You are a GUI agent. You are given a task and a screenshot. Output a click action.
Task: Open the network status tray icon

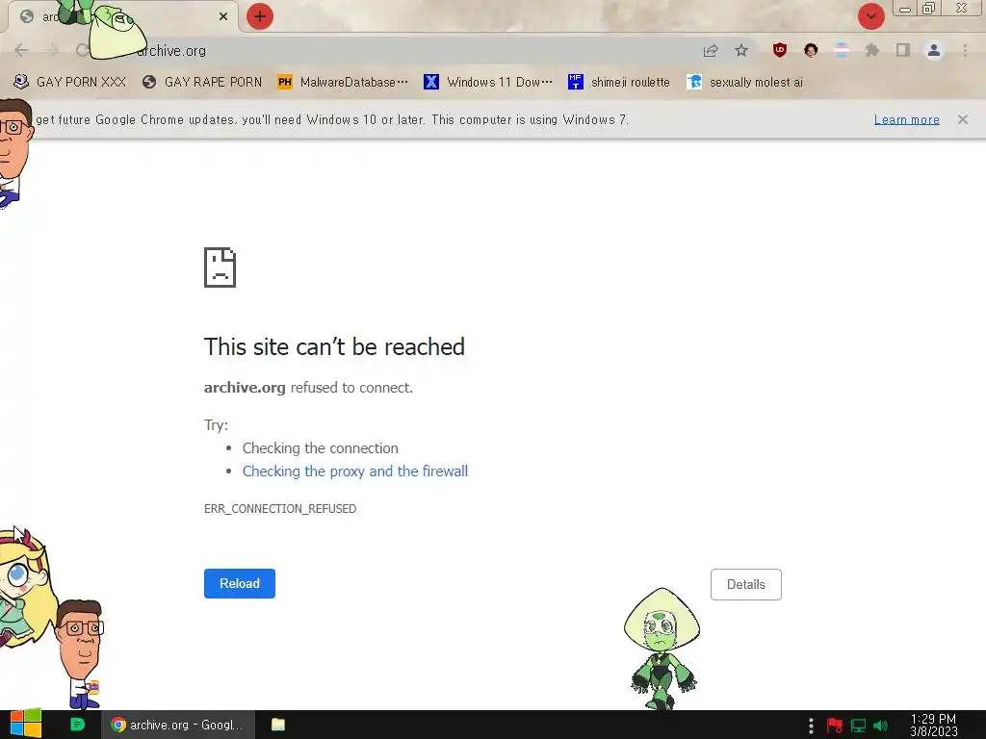[x=858, y=726]
